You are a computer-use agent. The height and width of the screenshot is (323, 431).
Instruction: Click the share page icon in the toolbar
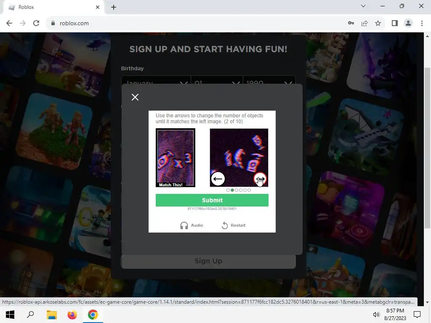364,24
